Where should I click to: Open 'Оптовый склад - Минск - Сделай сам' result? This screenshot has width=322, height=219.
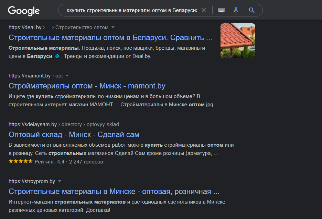coord(74,135)
